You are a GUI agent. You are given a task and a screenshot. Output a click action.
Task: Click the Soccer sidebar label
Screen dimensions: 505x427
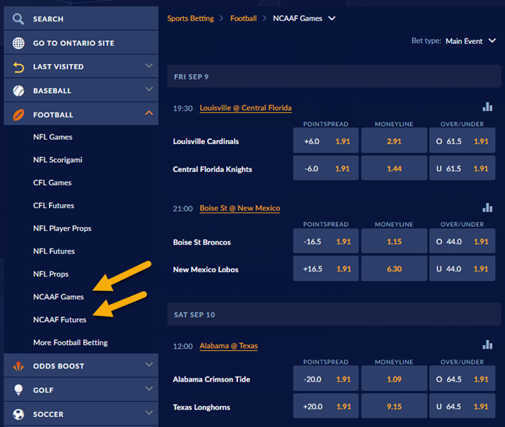48,414
